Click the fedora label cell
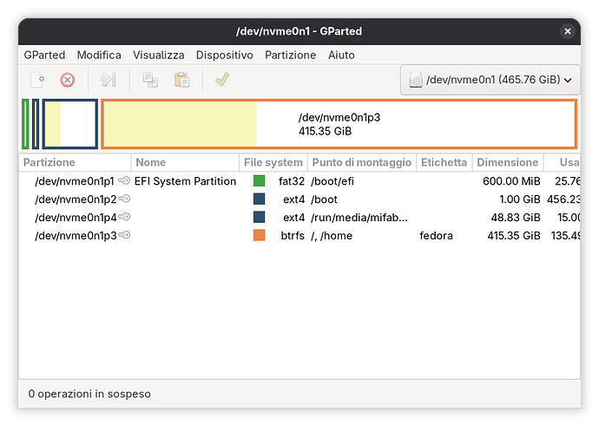Screen dimensions: 599x425 click(436, 235)
